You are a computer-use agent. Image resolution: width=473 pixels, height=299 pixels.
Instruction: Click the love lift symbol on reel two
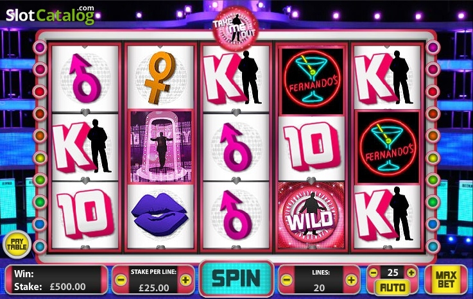(161, 147)
